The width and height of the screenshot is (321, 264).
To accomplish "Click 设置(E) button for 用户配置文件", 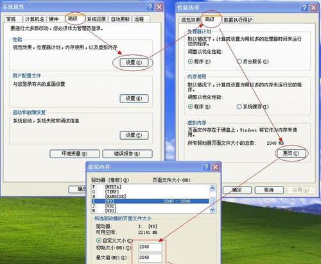I will click(x=134, y=99).
